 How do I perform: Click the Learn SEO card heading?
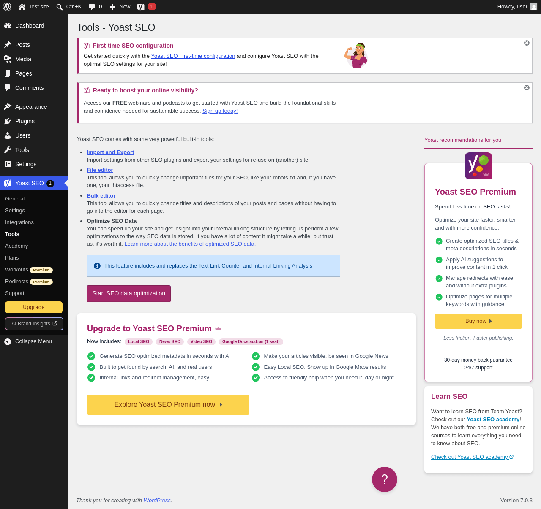(x=449, y=396)
